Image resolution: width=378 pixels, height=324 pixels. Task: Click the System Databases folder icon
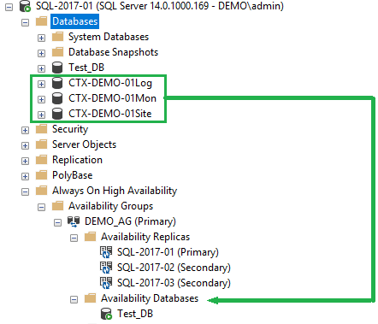(57, 37)
